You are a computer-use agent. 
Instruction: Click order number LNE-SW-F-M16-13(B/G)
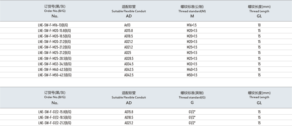55,25
